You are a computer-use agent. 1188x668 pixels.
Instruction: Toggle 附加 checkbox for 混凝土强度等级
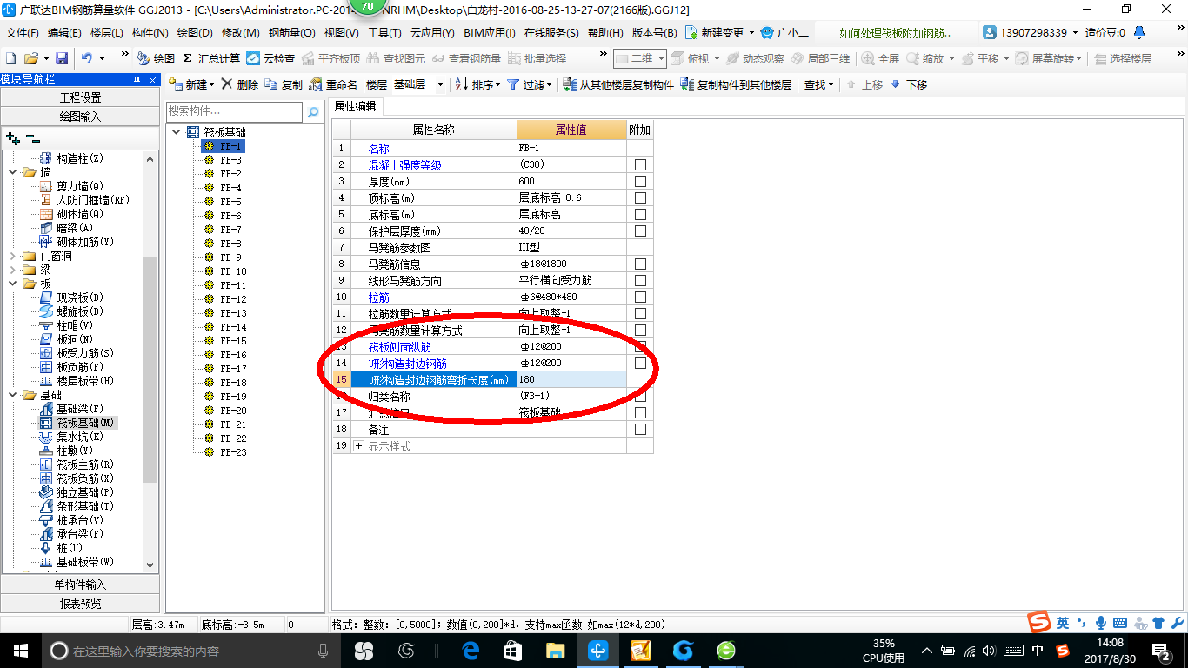pos(641,164)
